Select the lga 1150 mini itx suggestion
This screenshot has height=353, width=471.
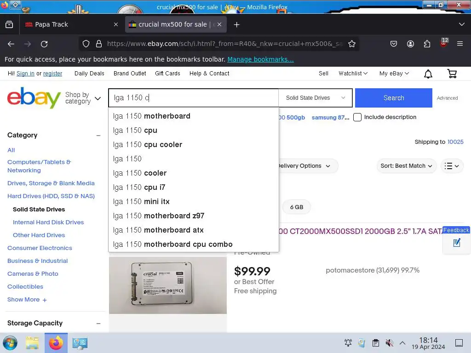click(x=194, y=202)
